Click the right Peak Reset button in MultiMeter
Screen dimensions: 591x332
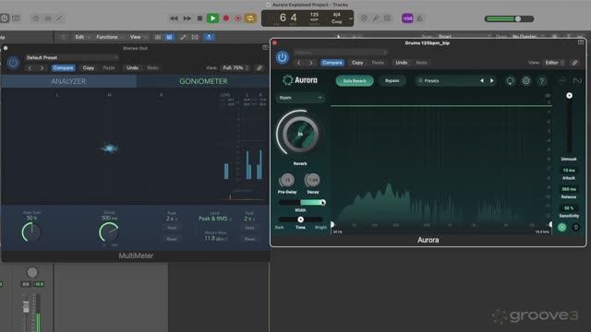249,239
